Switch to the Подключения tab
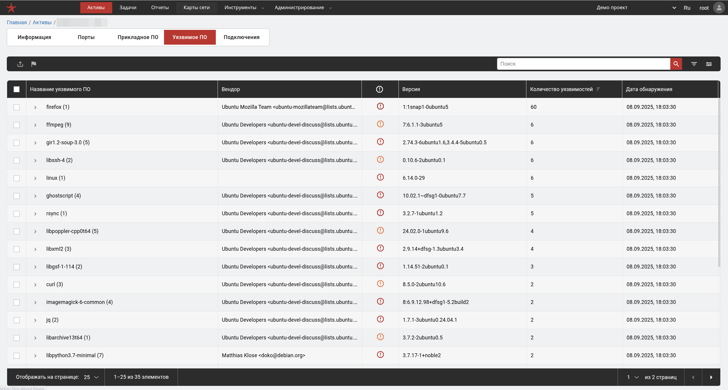 coord(242,37)
